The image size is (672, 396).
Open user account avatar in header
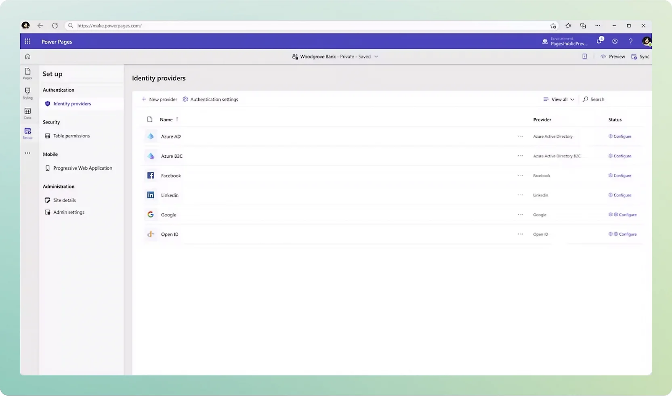pyautogui.click(x=646, y=41)
